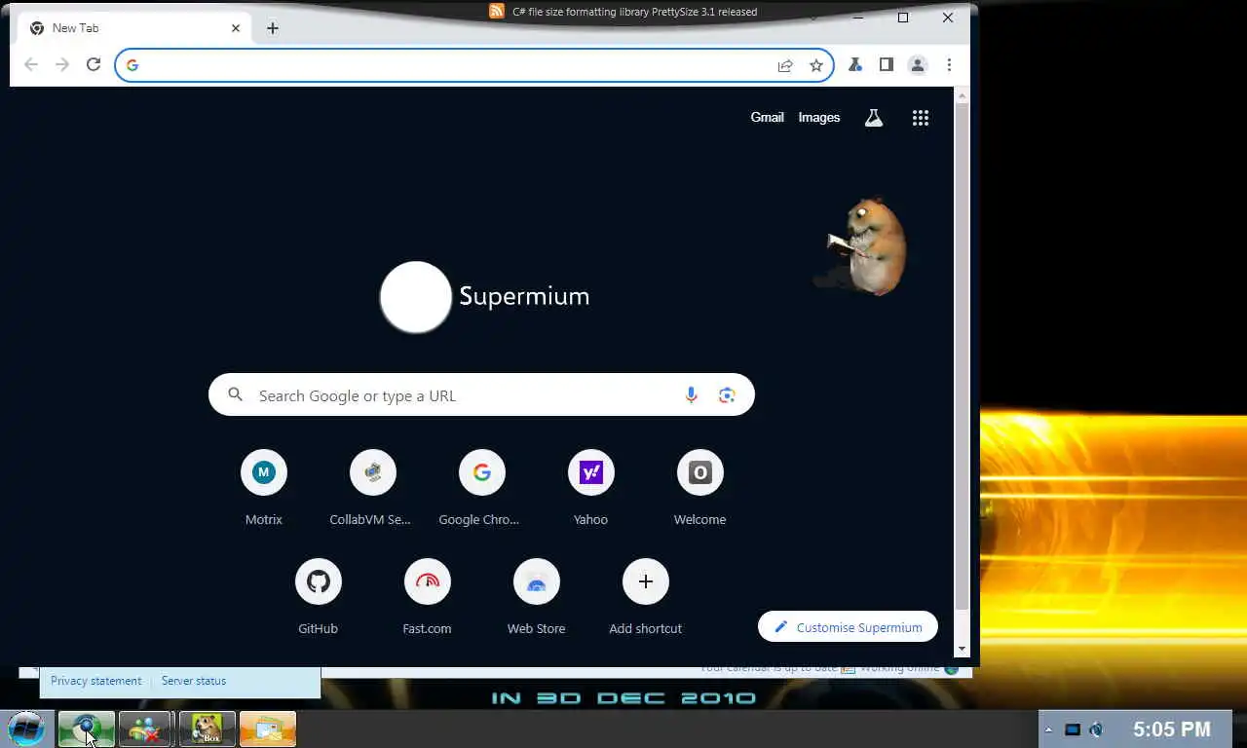Open the CollabVM shortcut
The width and height of the screenshot is (1247, 748).
point(372,487)
